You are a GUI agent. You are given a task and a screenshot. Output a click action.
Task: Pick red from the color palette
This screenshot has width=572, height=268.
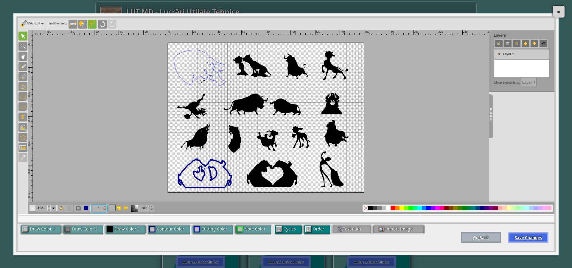click(393, 208)
